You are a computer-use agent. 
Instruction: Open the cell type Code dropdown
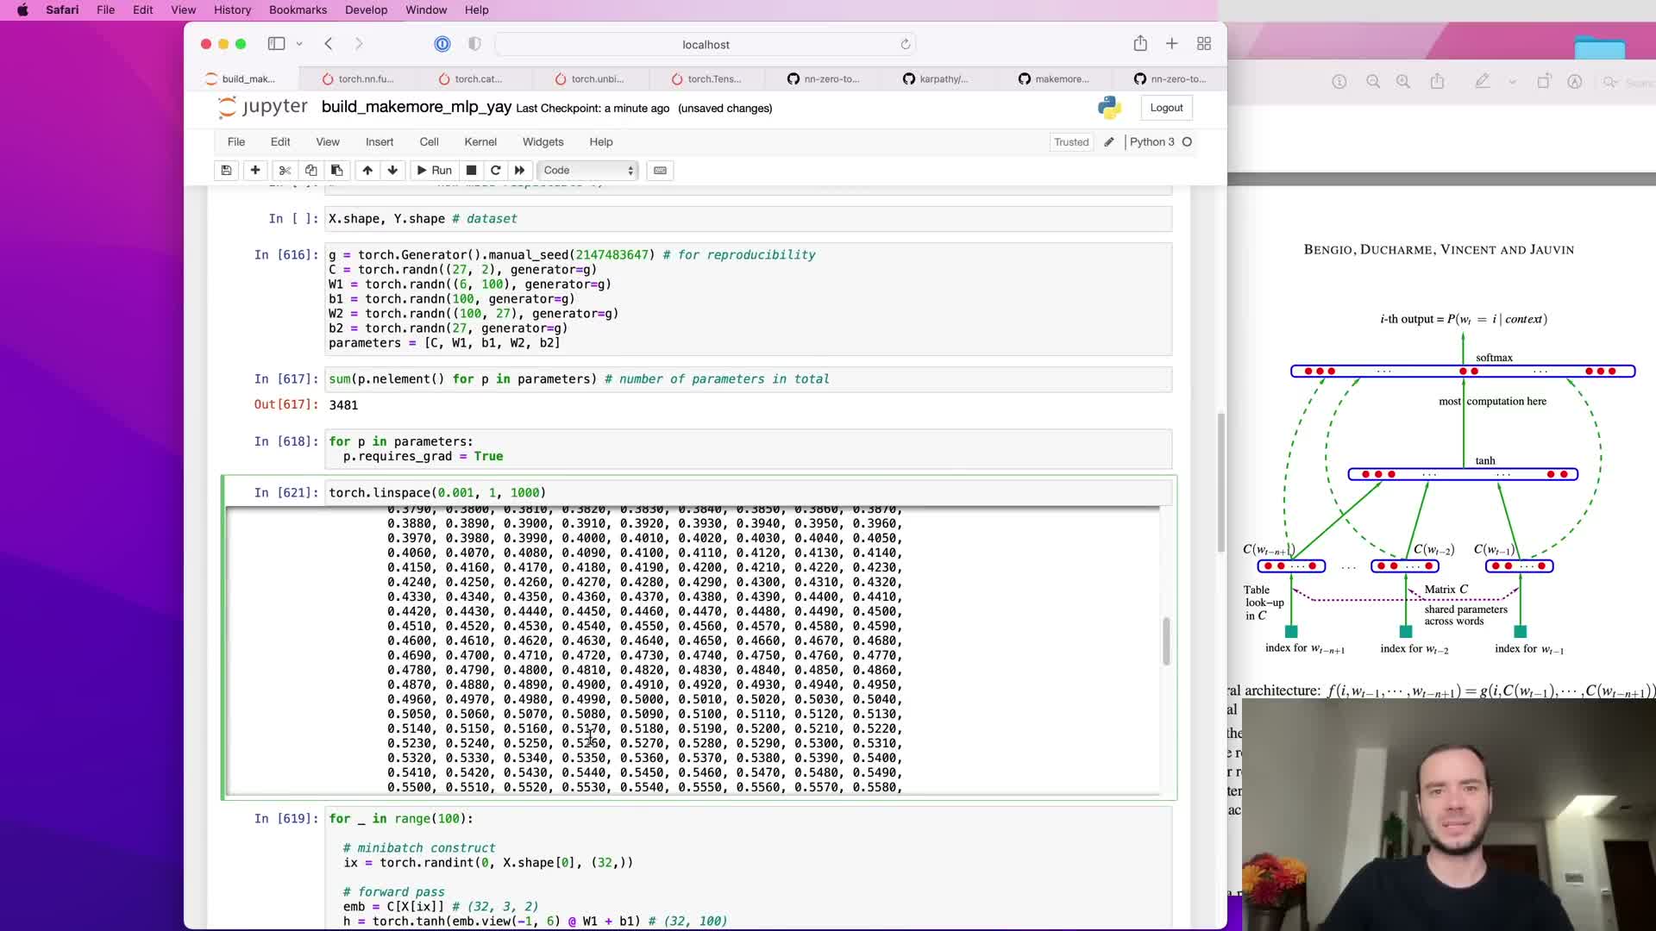[x=588, y=170]
